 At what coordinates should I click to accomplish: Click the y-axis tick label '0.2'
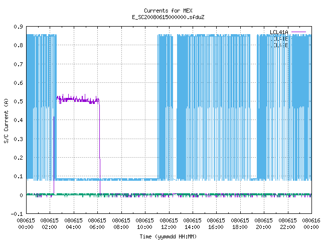18,158
